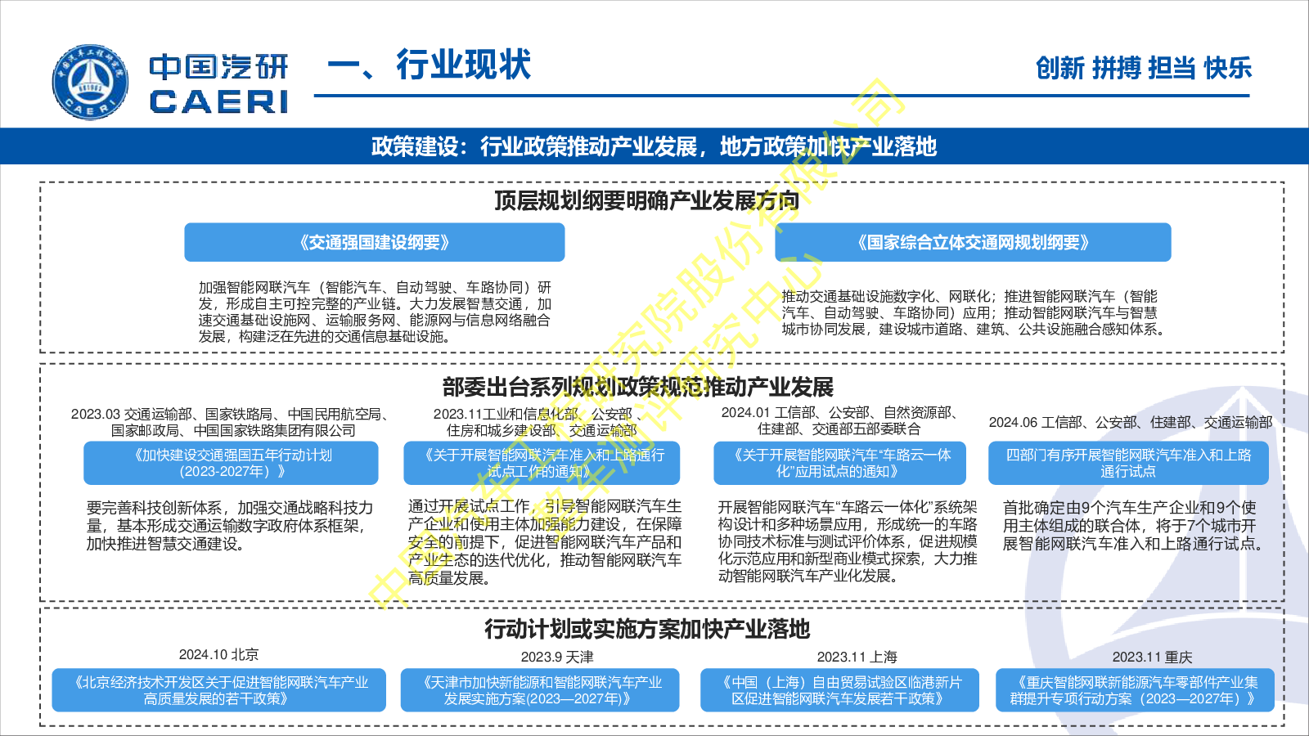Select the blue banner 政策建设 headline
Image resolution: width=1309 pixels, height=736 pixels.
(654, 146)
